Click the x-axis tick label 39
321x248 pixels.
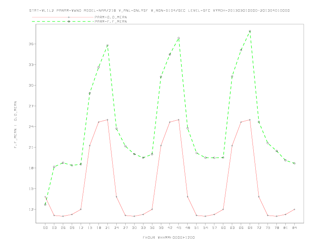pyautogui.click(x=161, y=228)
